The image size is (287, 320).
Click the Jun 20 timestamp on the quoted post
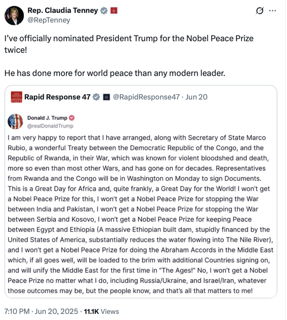[x=198, y=97]
